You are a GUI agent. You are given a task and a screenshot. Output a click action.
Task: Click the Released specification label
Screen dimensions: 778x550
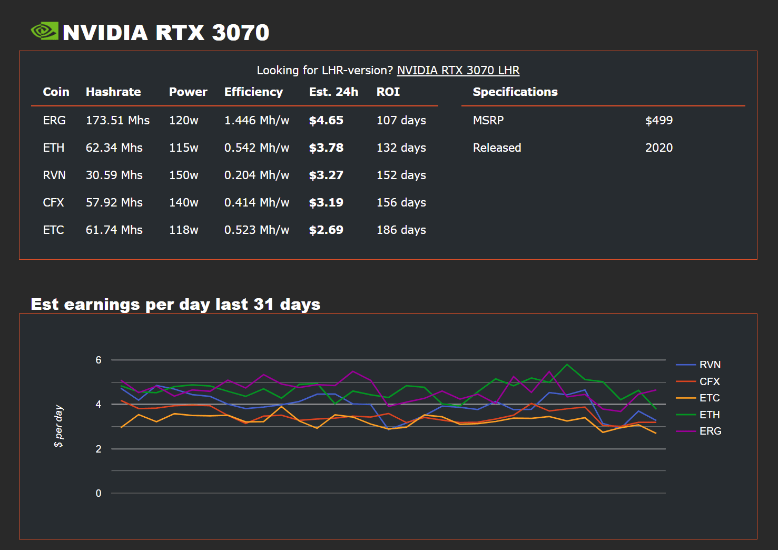(497, 148)
